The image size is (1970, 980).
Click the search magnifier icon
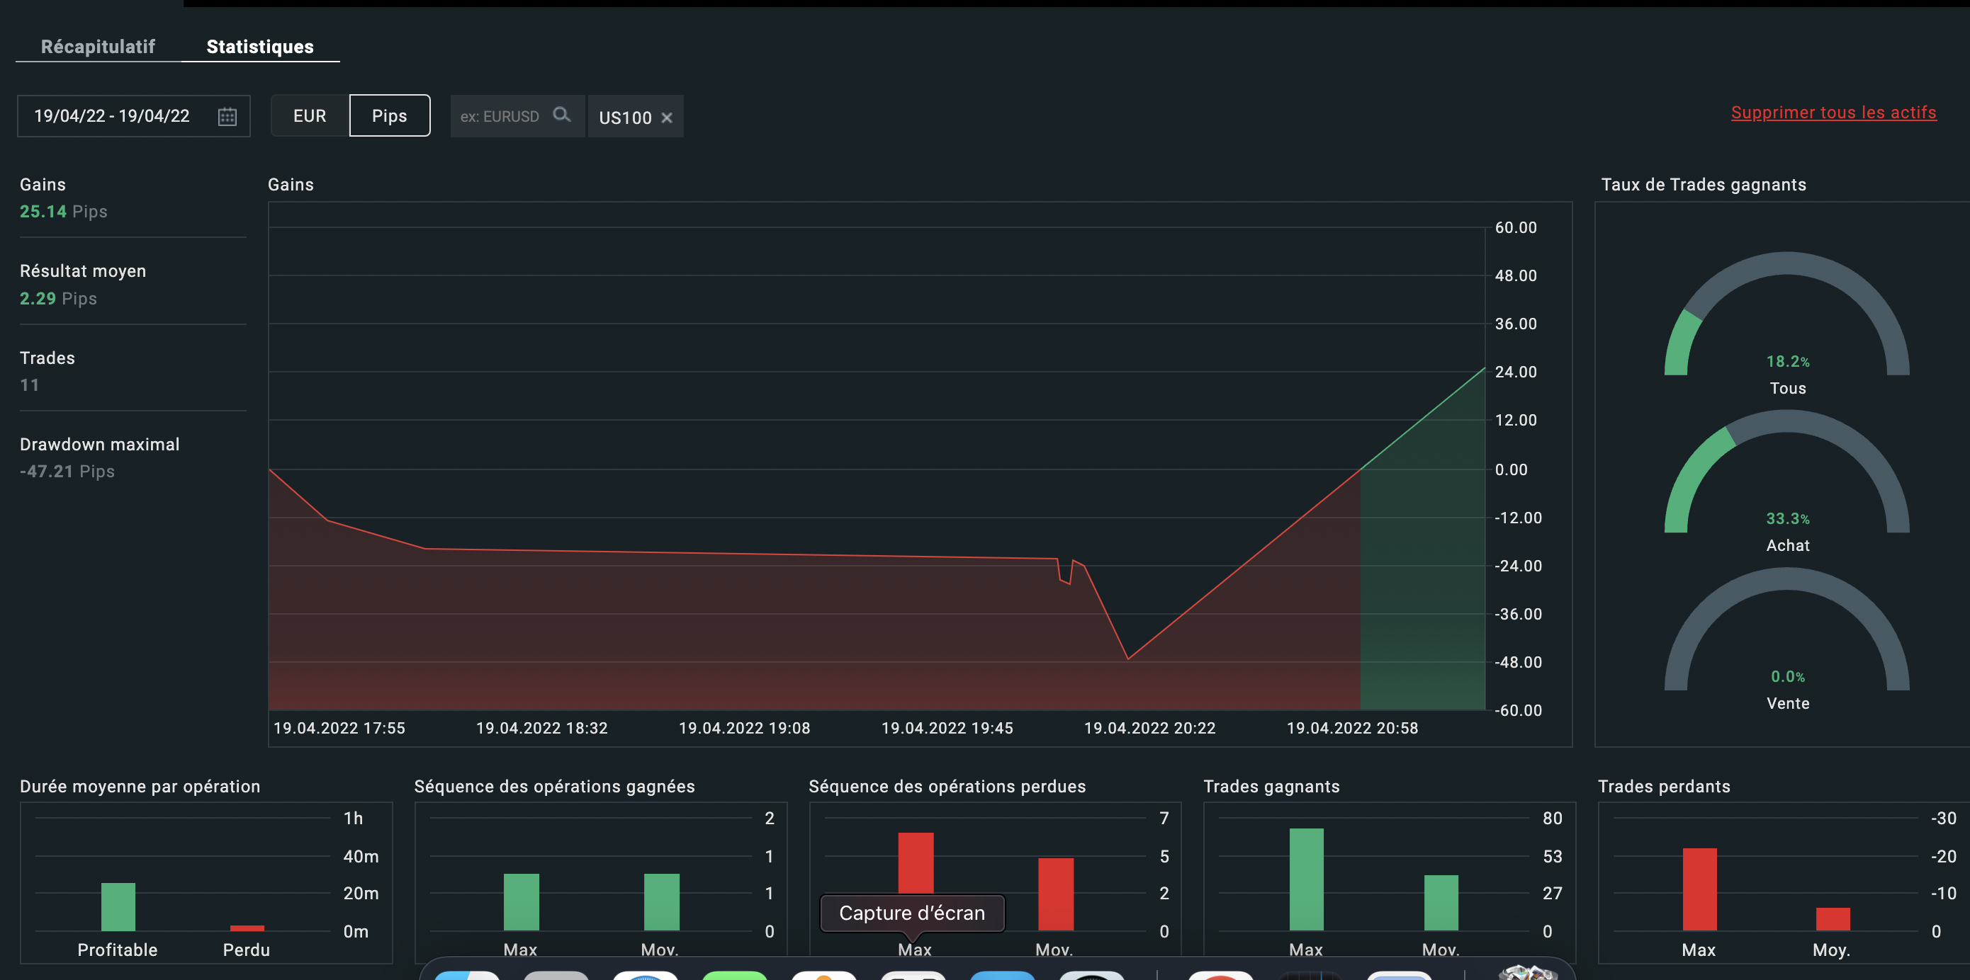click(561, 115)
